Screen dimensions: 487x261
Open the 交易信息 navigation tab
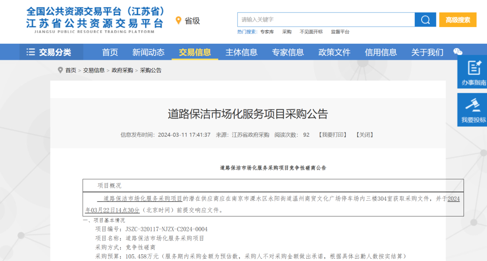[x=195, y=52]
